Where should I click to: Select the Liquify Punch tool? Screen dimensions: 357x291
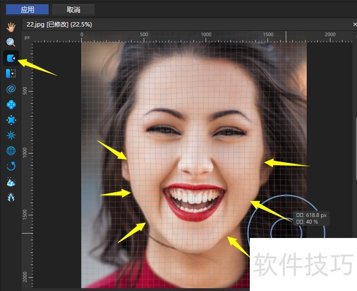click(11, 120)
